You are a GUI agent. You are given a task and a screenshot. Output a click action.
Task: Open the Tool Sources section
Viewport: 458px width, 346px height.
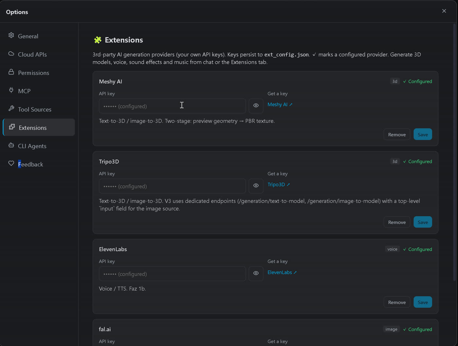pyautogui.click(x=39, y=109)
